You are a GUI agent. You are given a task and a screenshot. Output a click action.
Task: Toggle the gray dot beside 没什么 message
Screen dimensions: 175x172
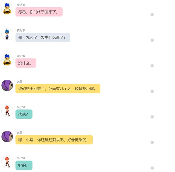[x=152, y=66]
